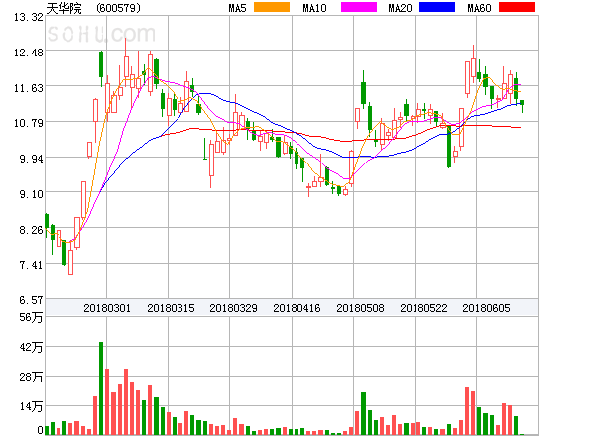Click the 11.63 price axis label

pos(29,88)
